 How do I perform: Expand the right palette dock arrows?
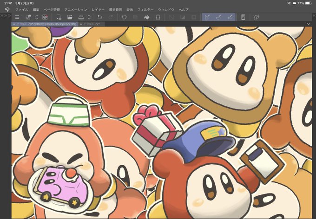pos(314,15)
